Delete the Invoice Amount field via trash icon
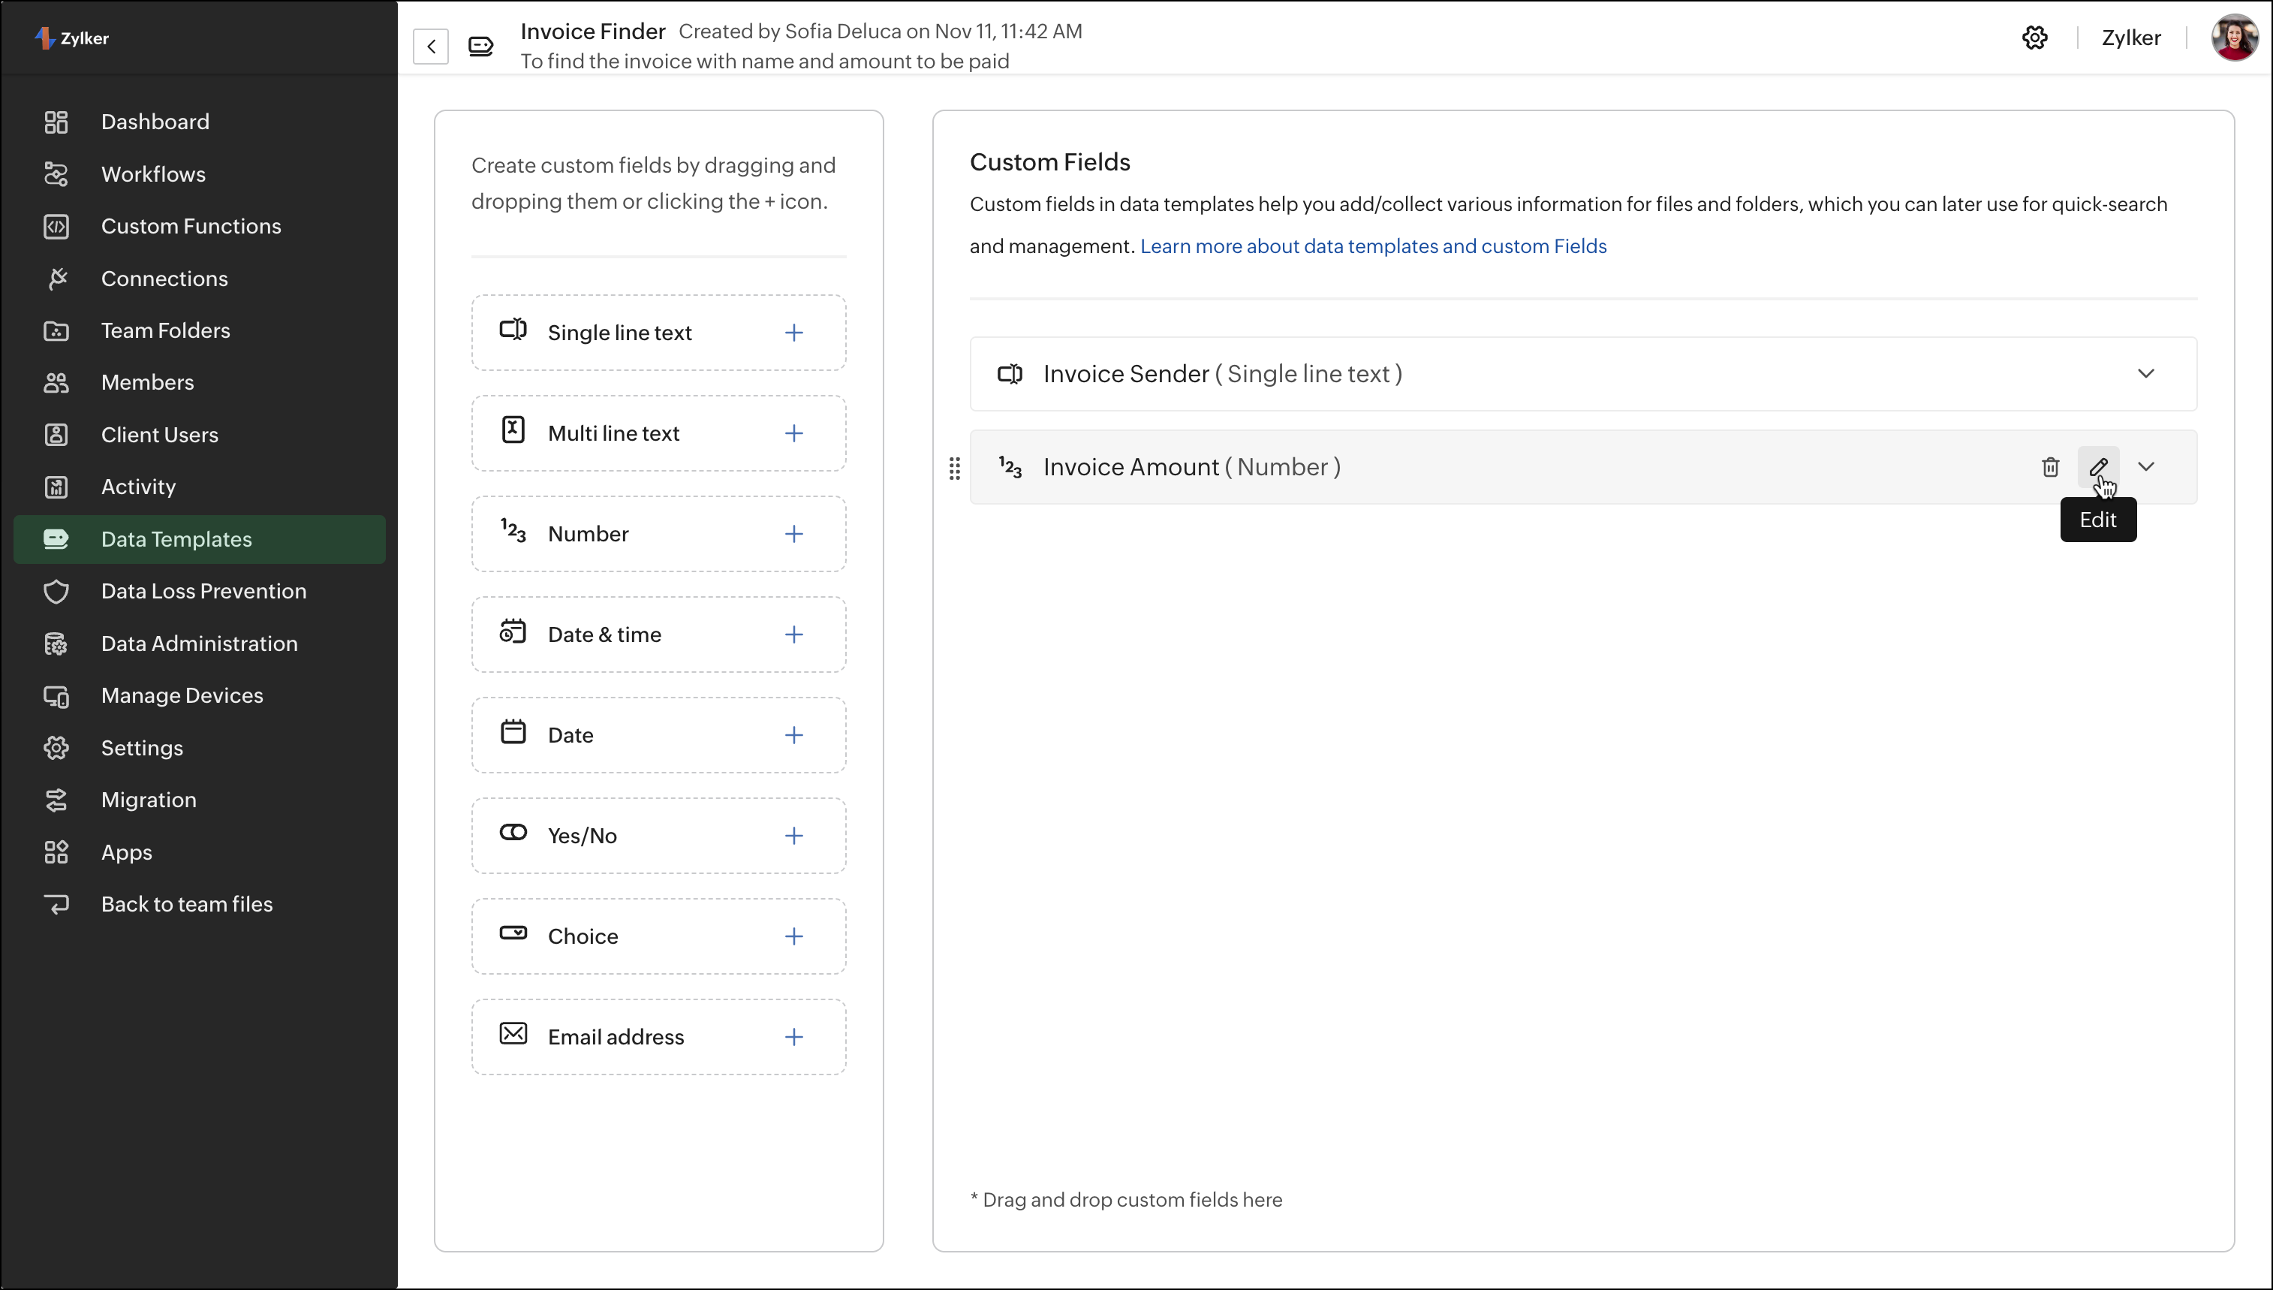This screenshot has width=2273, height=1290. [x=2050, y=467]
